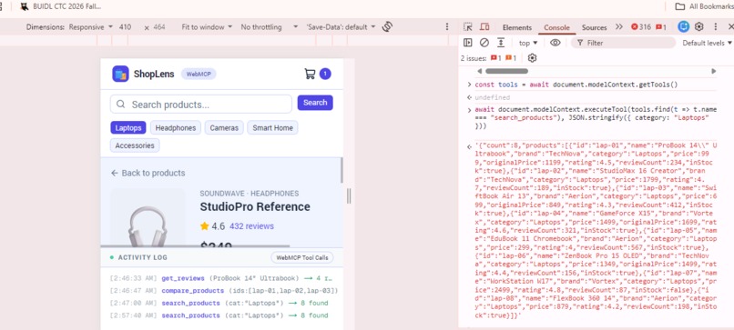734x330 pixels.
Task: Open the Dimensions Responsive dropdown
Action: tap(91, 27)
